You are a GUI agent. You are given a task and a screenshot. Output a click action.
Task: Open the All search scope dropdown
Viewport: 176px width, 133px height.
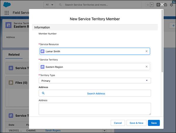pyautogui.click(x=50, y=5)
